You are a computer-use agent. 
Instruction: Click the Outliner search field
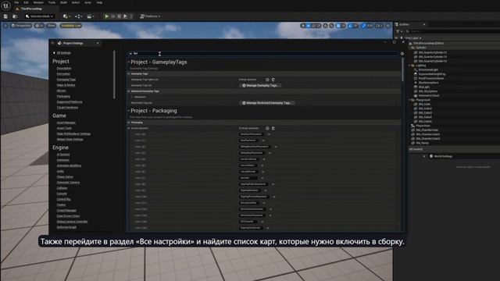453,31
